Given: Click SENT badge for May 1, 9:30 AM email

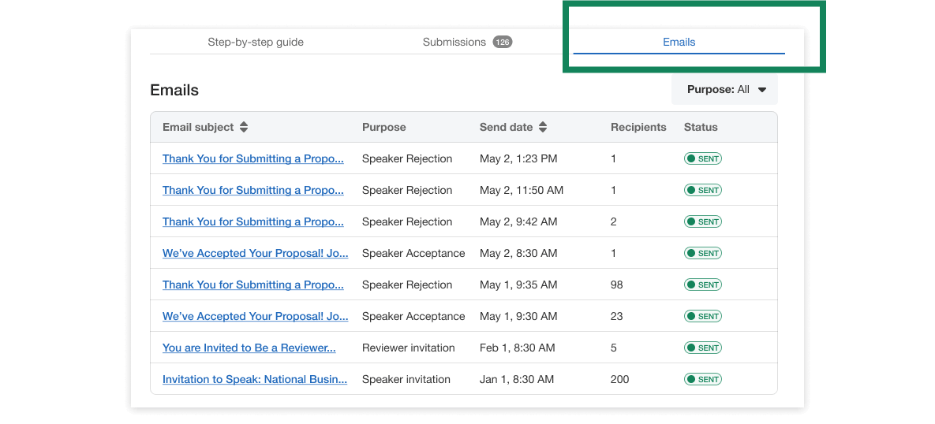Looking at the screenshot, I should tap(702, 316).
